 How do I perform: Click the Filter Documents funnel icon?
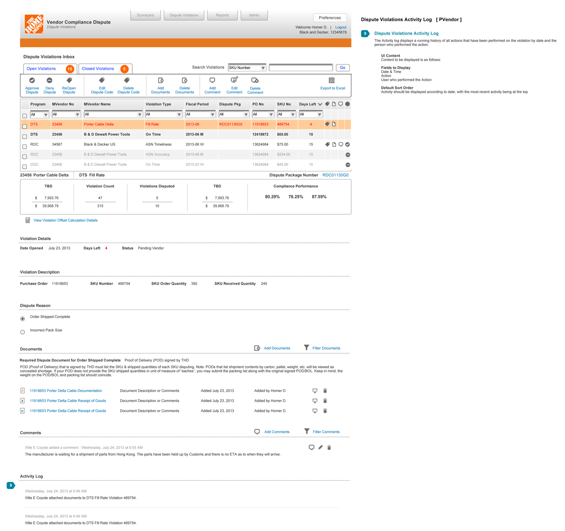[x=307, y=347]
